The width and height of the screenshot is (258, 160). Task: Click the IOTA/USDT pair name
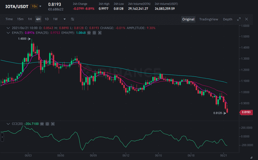17,6
